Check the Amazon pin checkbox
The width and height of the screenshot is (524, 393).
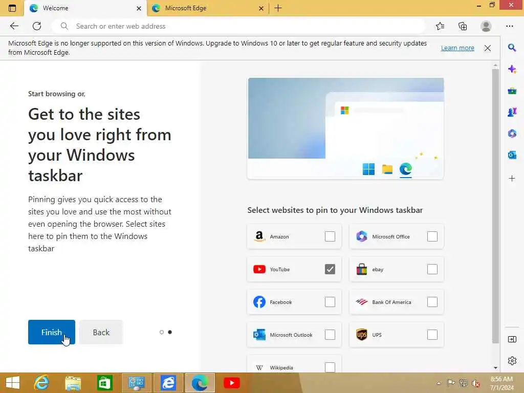click(330, 236)
